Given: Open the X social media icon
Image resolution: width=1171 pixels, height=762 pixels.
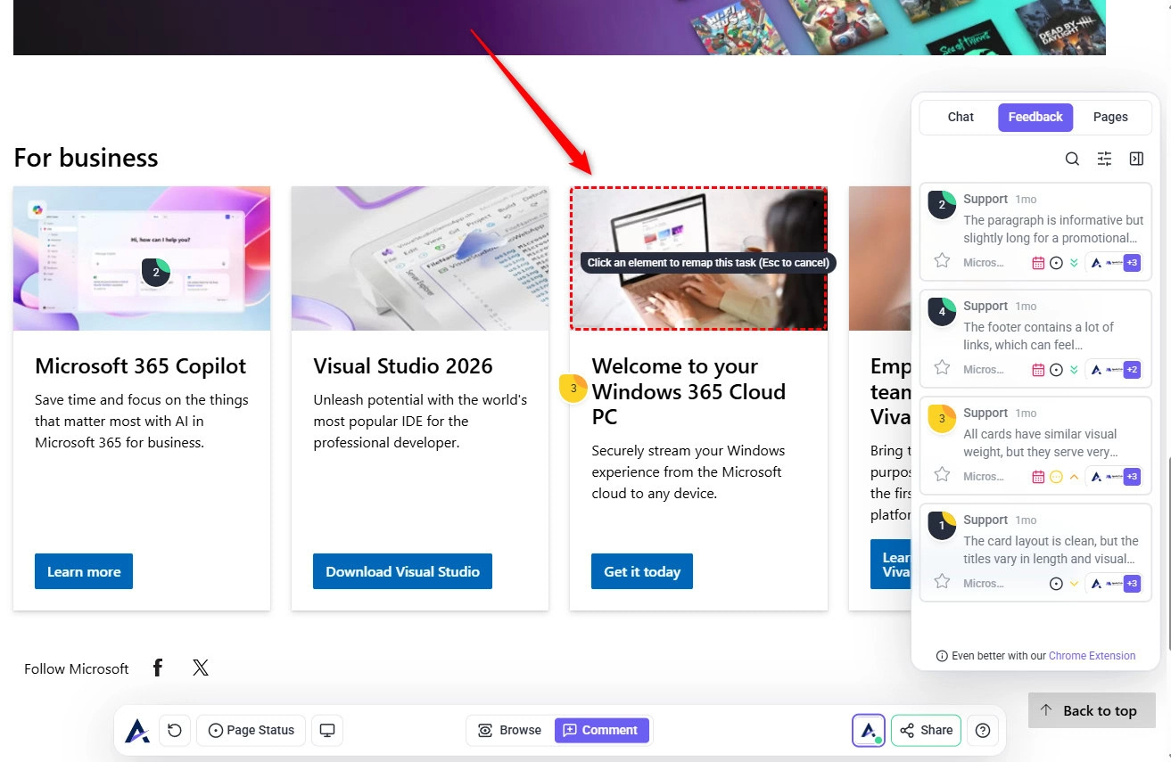Looking at the screenshot, I should coord(201,668).
